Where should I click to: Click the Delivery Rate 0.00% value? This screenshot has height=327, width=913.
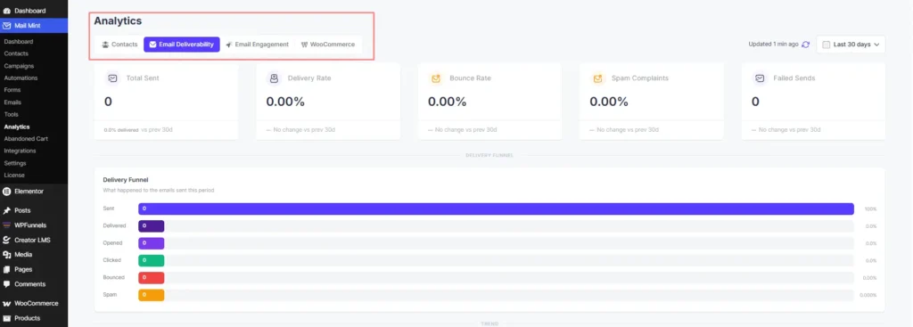click(285, 102)
